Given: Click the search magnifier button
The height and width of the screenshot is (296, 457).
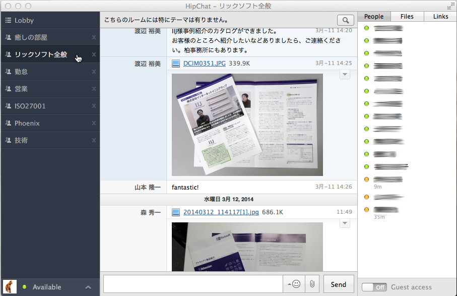Looking at the screenshot, I should pyautogui.click(x=345, y=20).
